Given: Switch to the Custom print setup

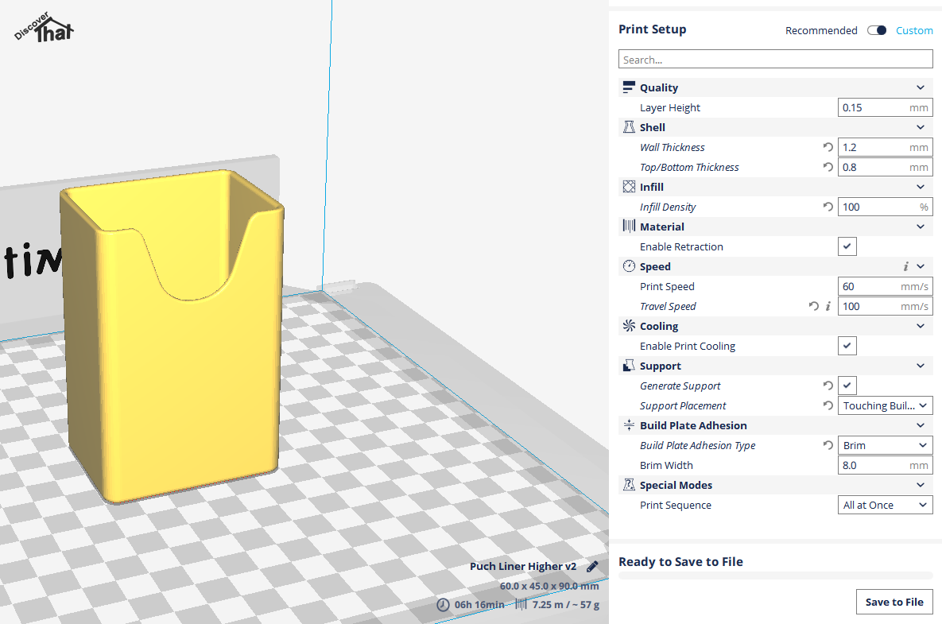Looking at the screenshot, I should (x=914, y=30).
